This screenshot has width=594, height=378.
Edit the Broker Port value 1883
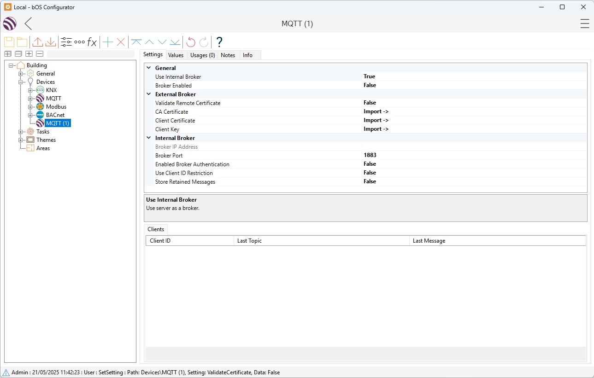click(x=370, y=155)
